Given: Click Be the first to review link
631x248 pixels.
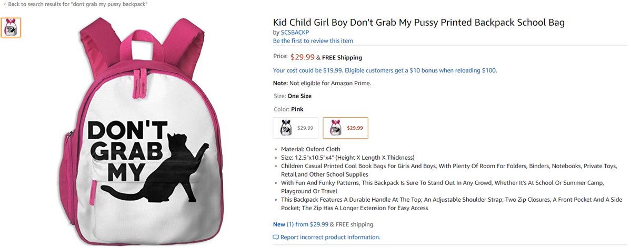Looking at the screenshot, I should (x=313, y=40).
